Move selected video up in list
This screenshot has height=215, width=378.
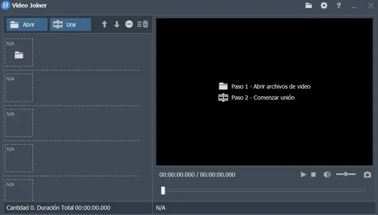point(105,24)
